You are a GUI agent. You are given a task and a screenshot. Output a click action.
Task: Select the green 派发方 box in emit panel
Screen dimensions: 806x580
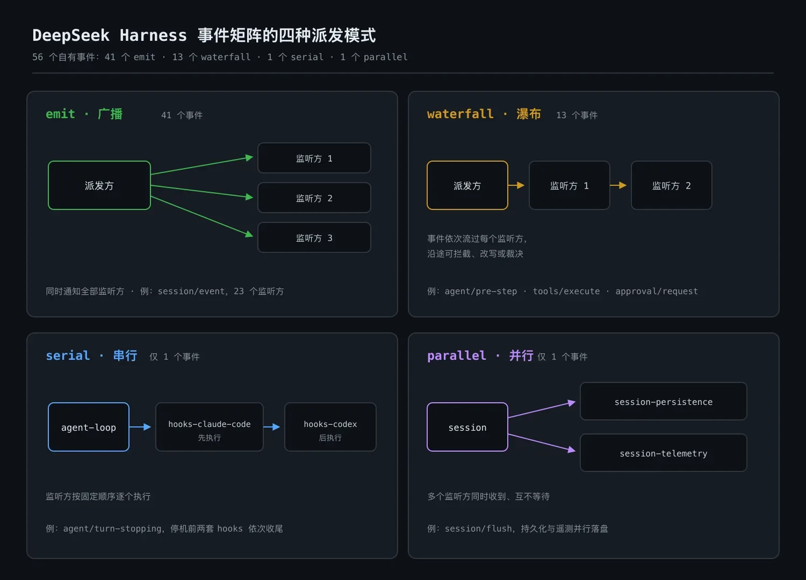[x=99, y=185]
